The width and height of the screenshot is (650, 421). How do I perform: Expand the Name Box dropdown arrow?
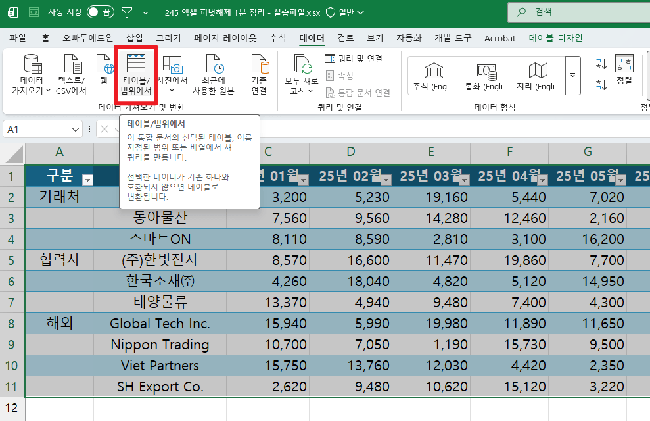75,130
